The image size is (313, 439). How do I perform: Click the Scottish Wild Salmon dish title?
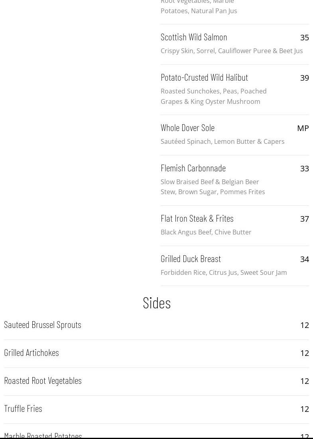tap(194, 37)
